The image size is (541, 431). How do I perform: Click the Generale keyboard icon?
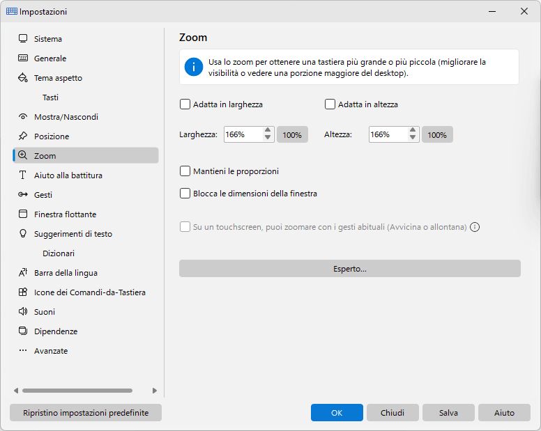coord(23,58)
